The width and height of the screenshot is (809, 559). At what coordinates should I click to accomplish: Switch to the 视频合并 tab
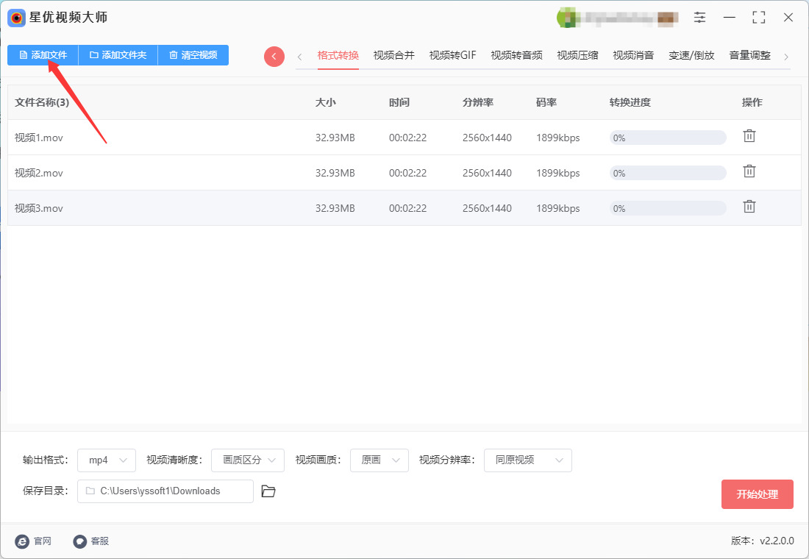point(393,55)
